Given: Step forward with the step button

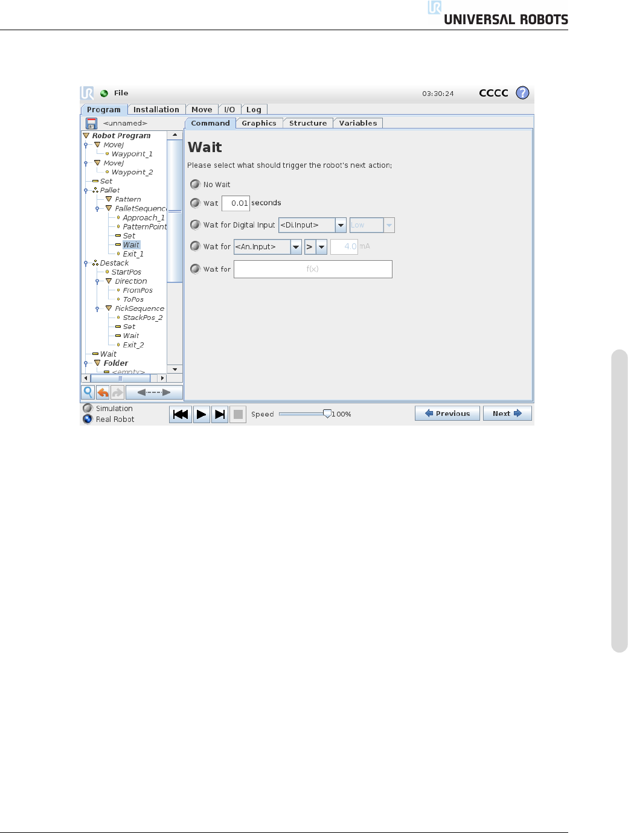Looking at the screenshot, I should [220, 414].
